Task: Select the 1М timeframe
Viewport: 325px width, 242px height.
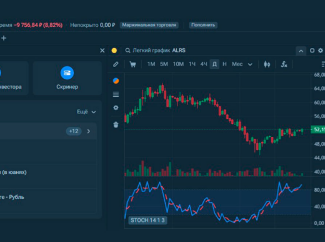Action: tap(151, 64)
